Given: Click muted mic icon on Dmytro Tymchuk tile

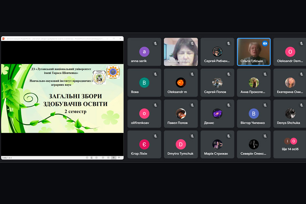Looking at the screenshot, I should [x=192, y=136].
